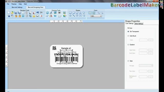Click the browse button next to End Color
This screenshot has height=92, width=164.
(x=150, y=53)
